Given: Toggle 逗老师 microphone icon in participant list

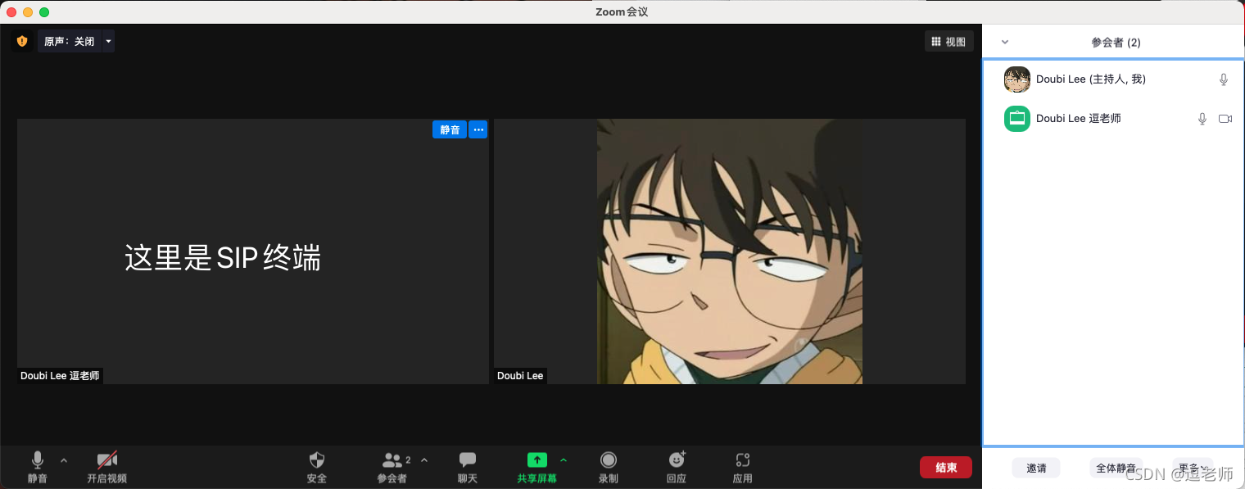Looking at the screenshot, I should (1202, 119).
